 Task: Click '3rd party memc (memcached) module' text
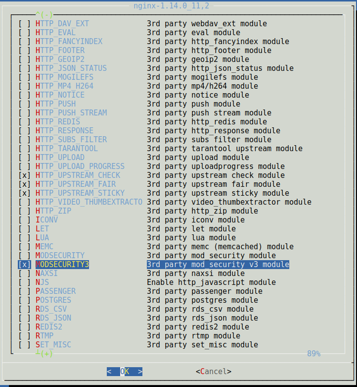pos(220,247)
